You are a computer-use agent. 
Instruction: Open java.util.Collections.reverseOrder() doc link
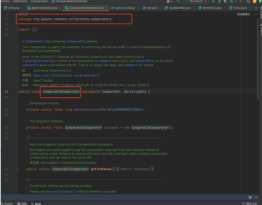66,75
